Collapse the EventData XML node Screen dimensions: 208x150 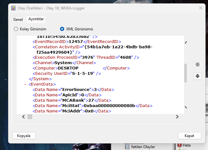[25, 84]
